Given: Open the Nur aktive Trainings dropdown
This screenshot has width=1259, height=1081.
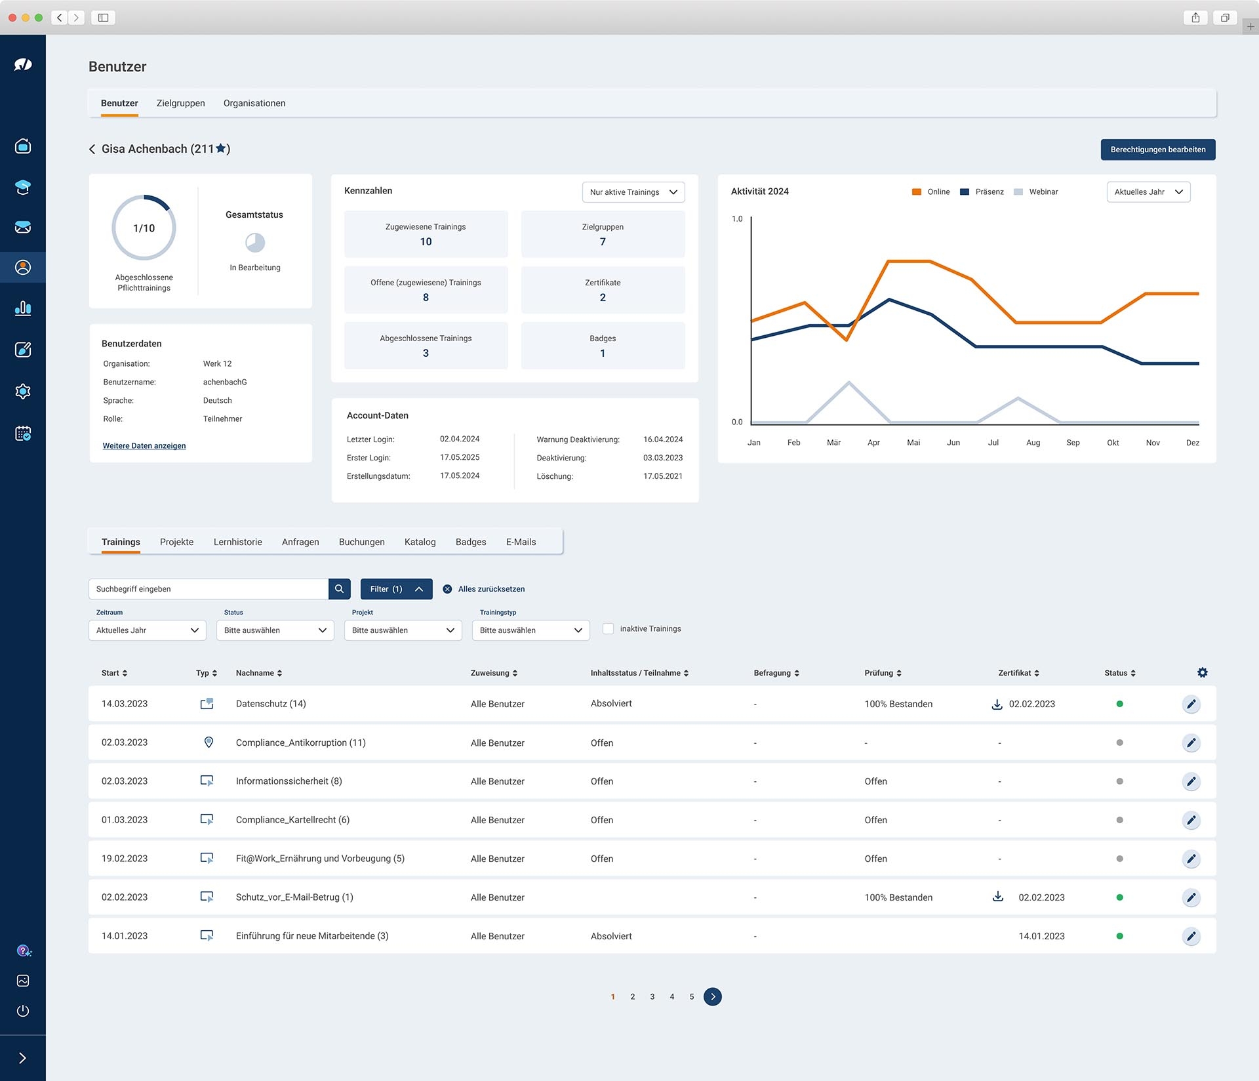Looking at the screenshot, I should coord(633,192).
